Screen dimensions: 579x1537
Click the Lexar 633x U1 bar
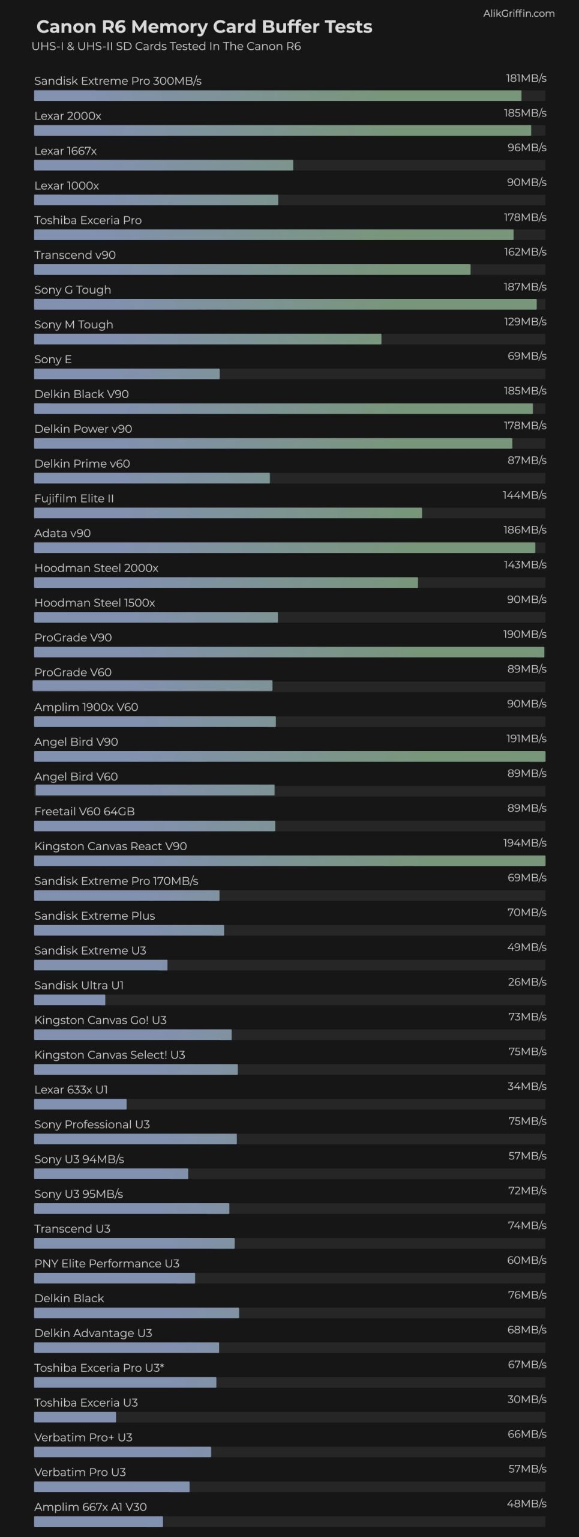pos(80,1104)
